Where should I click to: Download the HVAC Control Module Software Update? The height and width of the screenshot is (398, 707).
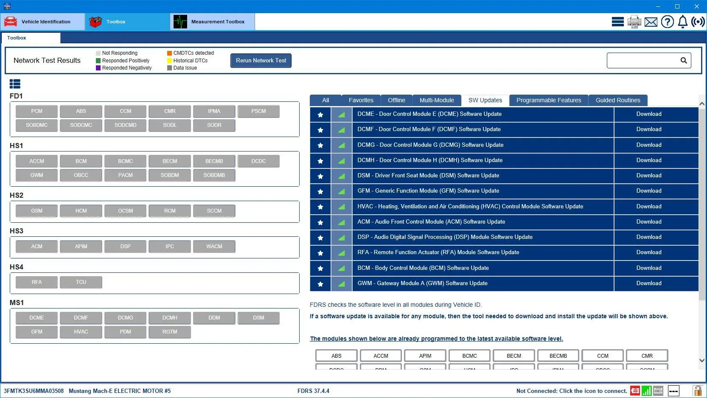(656, 207)
